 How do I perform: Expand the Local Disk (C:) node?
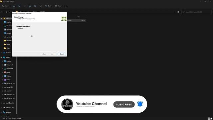[3, 83]
